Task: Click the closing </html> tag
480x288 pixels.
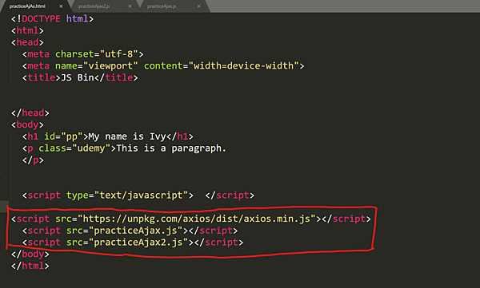Action: (x=30, y=266)
